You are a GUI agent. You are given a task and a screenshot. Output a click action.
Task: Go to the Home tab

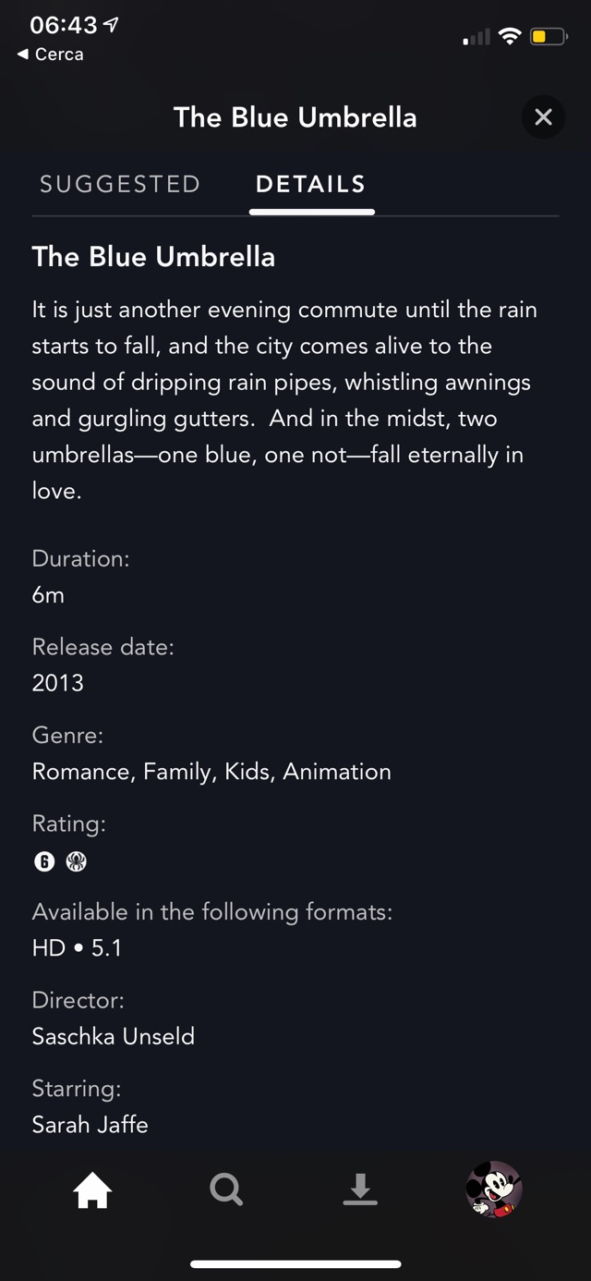click(x=92, y=1189)
